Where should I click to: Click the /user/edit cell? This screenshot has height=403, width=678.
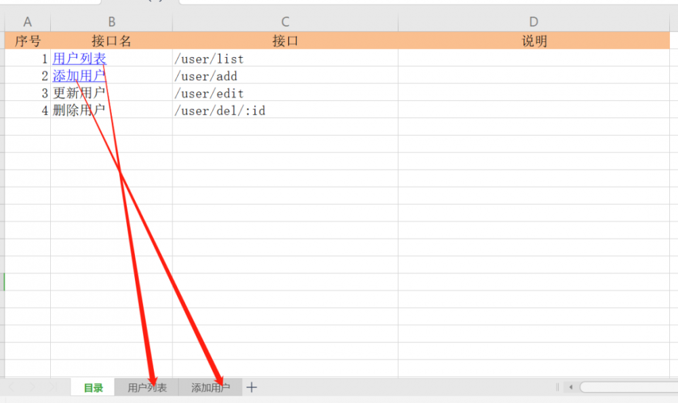tap(209, 93)
